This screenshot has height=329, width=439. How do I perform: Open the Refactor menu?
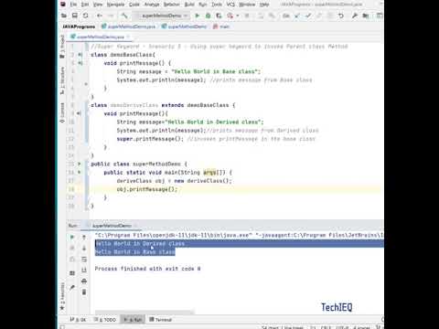pos(172,5)
